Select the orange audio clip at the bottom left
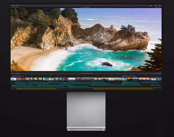The image size is (174, 137). (37, 89)
